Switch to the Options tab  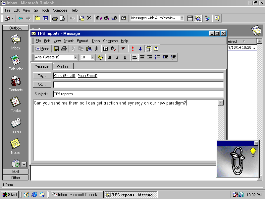(63, 67)
